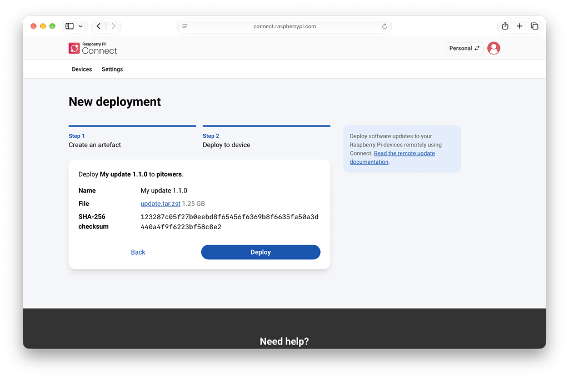
Task: Click the New deployment heading
Action: tap(114, 102)
